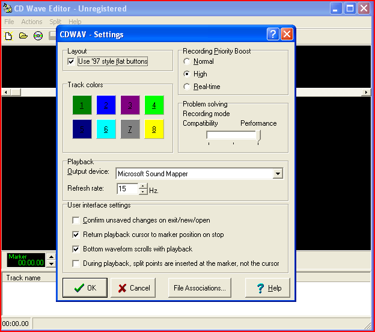This screenshot has height=332, width=375.
Task: Increase Refresh rate with up spinner
Action: pos(143,186)
